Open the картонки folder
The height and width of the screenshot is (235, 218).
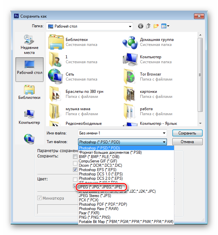(147, 94)
